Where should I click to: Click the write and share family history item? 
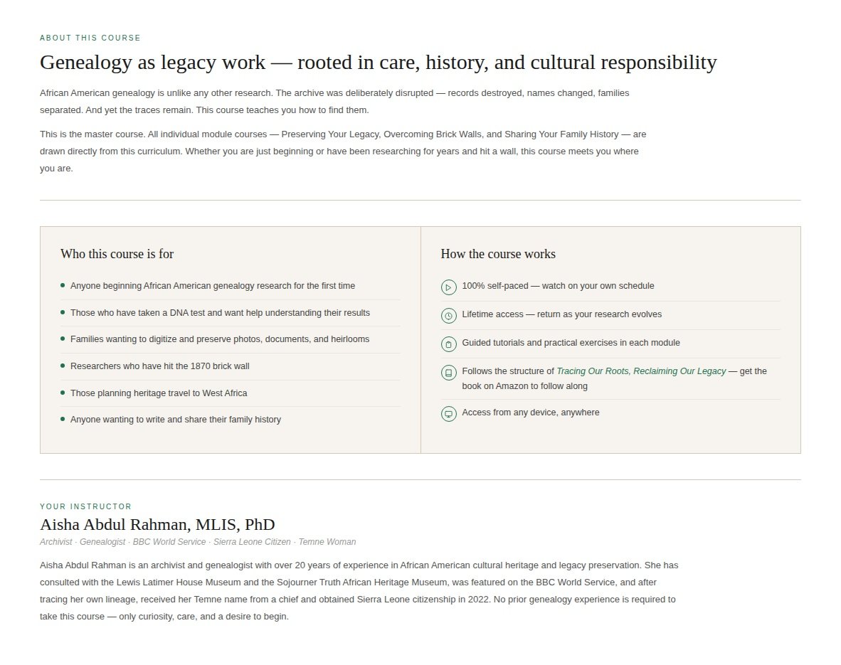click(x=231, y=420)
